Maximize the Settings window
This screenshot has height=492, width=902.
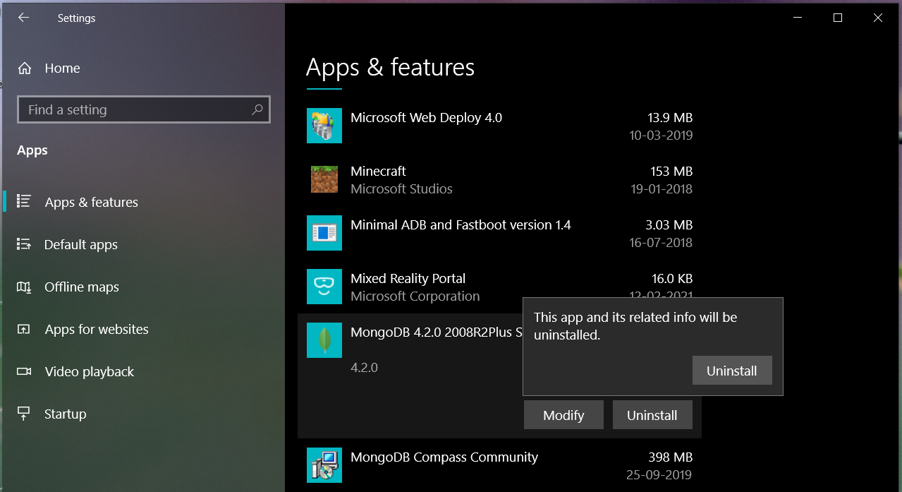tap(838, 18)
